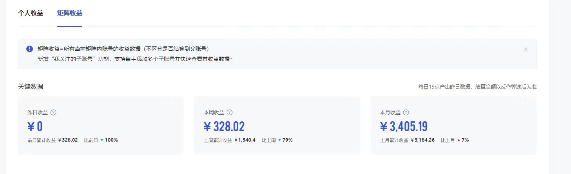
Task: Select the 上月累计收益 ¥3,184.26 text
Action: pos(407,140)
